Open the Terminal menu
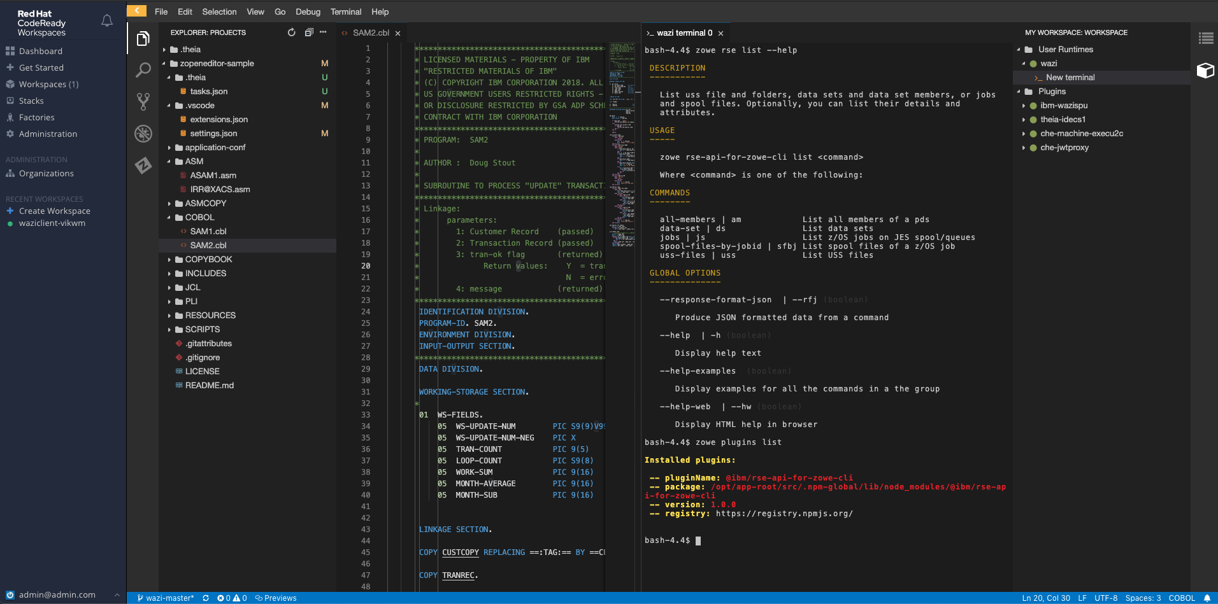This screenshot has width=1218, height=604. point(346,11)
